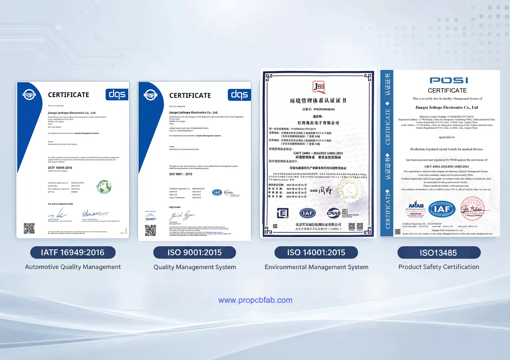Select the red round stamp on the POSI certificate

(x=472, y=208)
